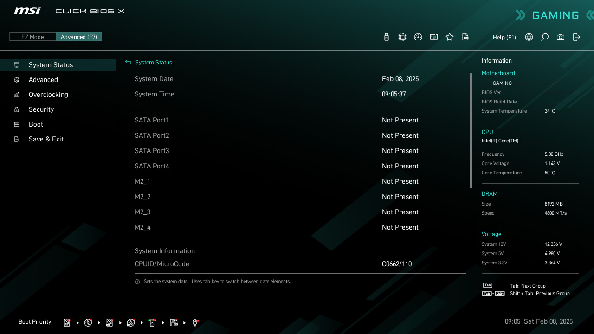Screen dimensions: 594x334
Task: Click the Help (F1) button
Action: click(x=504, y=37)
